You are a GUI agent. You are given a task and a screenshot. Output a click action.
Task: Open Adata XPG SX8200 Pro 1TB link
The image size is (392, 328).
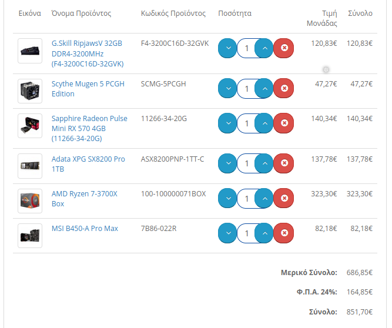click(88, 164)
